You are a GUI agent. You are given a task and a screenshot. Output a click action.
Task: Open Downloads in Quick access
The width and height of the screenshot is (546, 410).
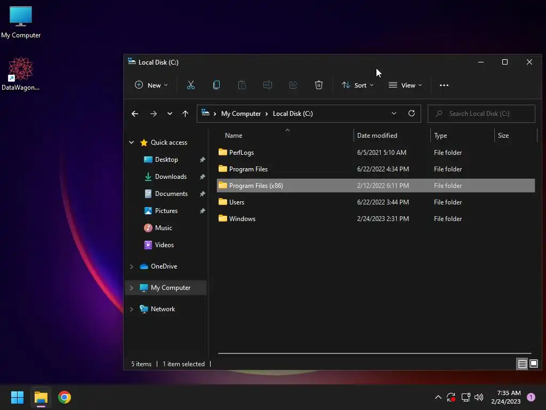click(171, 177)
